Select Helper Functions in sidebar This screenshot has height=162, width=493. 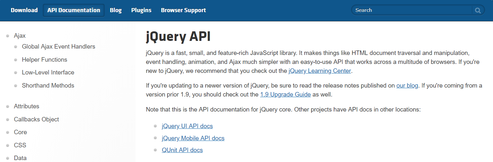[x=44, y=60]
